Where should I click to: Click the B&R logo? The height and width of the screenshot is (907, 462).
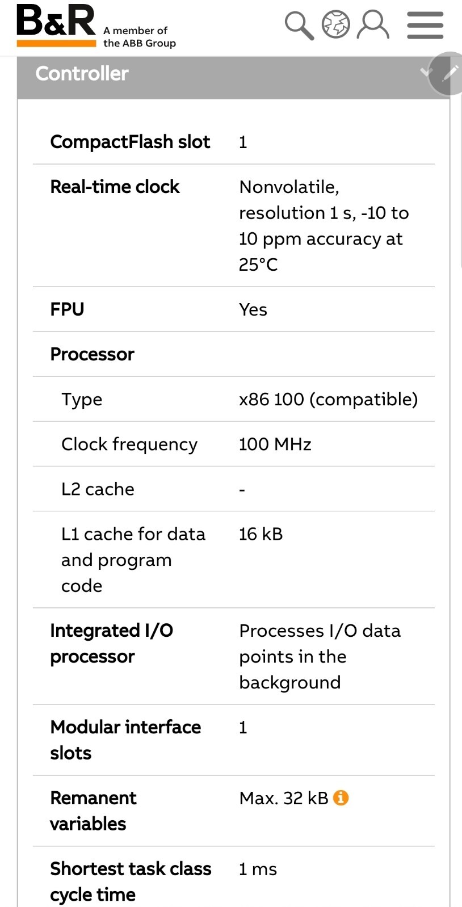(x=56, y=26)
